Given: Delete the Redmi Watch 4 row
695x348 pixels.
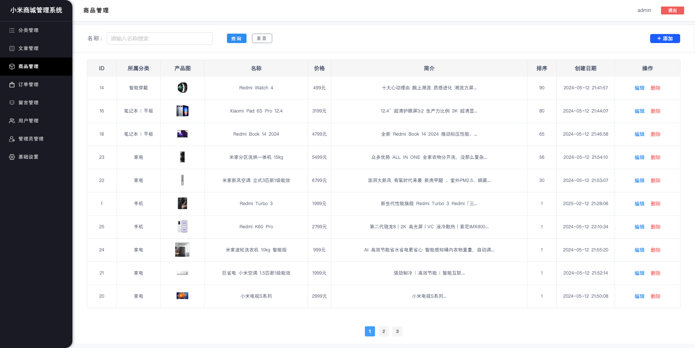Looking at the screenshot, I should [x=656, y=88].
